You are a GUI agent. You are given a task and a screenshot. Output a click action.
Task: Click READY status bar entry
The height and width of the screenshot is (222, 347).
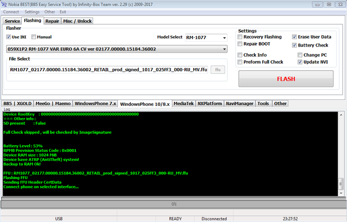pos(175,219)
